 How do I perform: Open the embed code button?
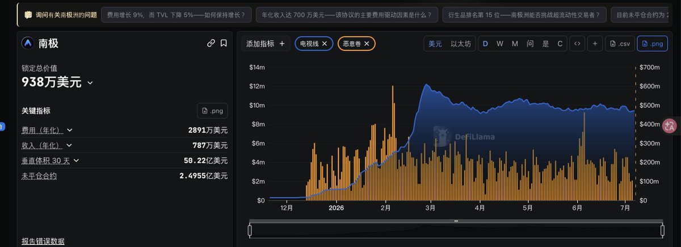tap(577, 44)
